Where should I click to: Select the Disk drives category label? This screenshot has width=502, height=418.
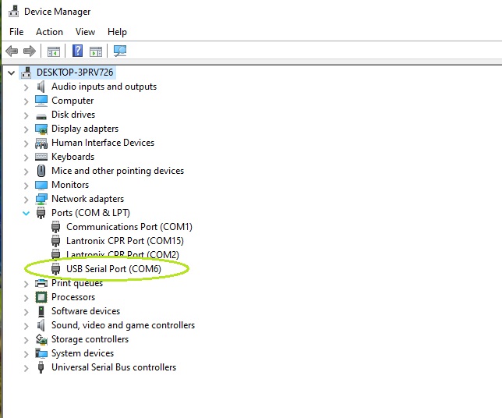(x=73, y=115)
